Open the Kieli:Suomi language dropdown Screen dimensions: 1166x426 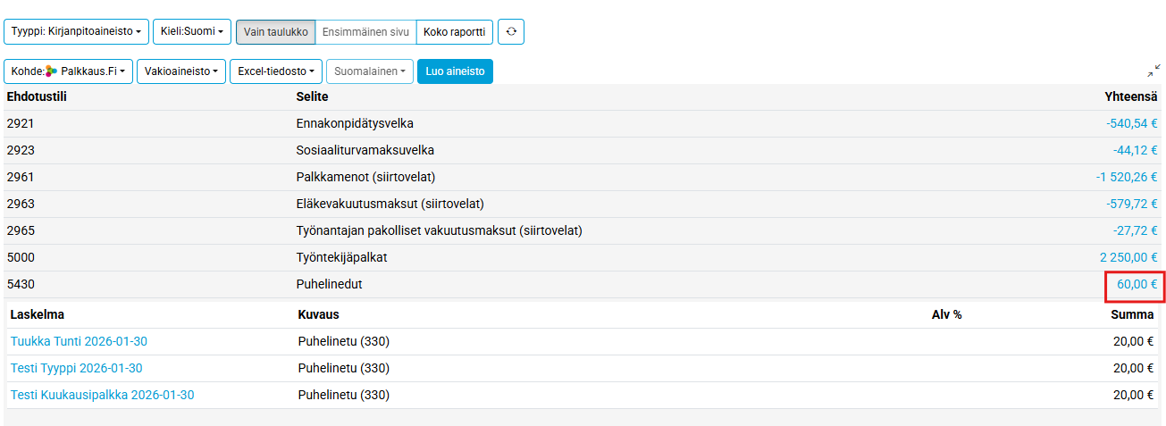coord(192,31)
